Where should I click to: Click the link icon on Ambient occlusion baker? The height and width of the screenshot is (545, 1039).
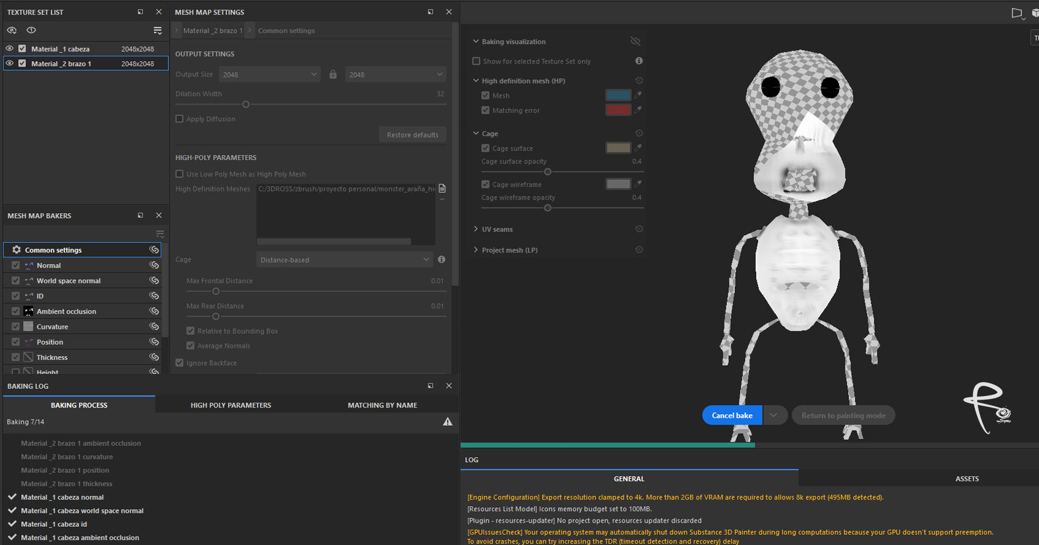(x=154, y=311)
